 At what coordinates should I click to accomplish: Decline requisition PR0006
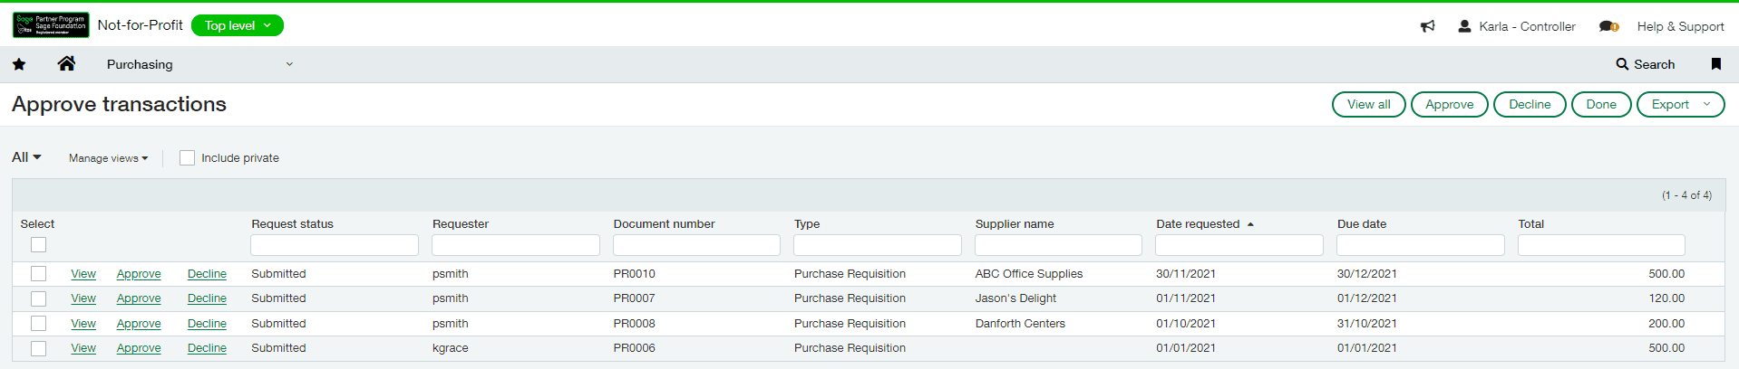click(x=207, y=348)
